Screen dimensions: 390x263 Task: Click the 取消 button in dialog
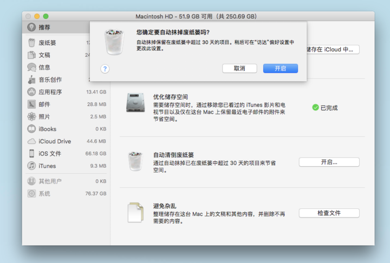point(239,69)
